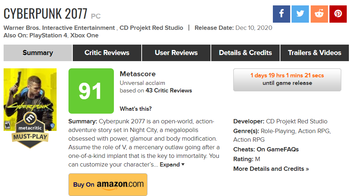Pin the page with the Pinterest icon
This screenshot has width=350, height=196.
click(x=338, y=14)
